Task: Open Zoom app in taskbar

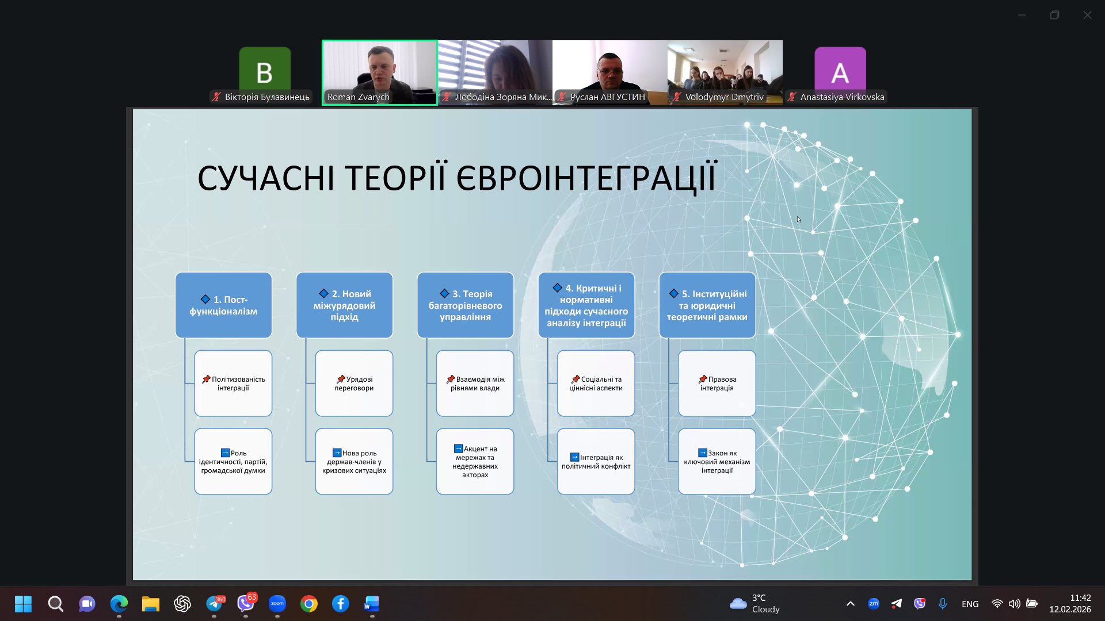Action: point(277,604)
